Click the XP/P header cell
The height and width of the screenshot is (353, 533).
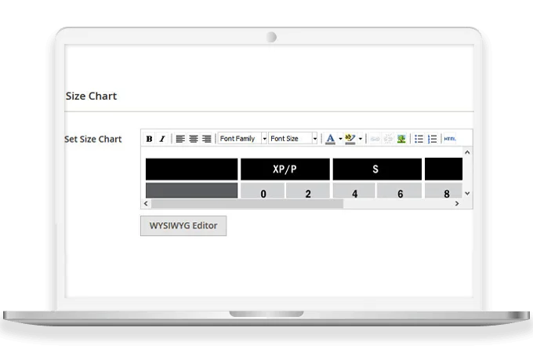coord(285,169)
